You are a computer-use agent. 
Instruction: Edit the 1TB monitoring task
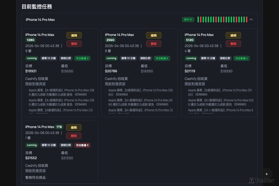tap(74, 127)
